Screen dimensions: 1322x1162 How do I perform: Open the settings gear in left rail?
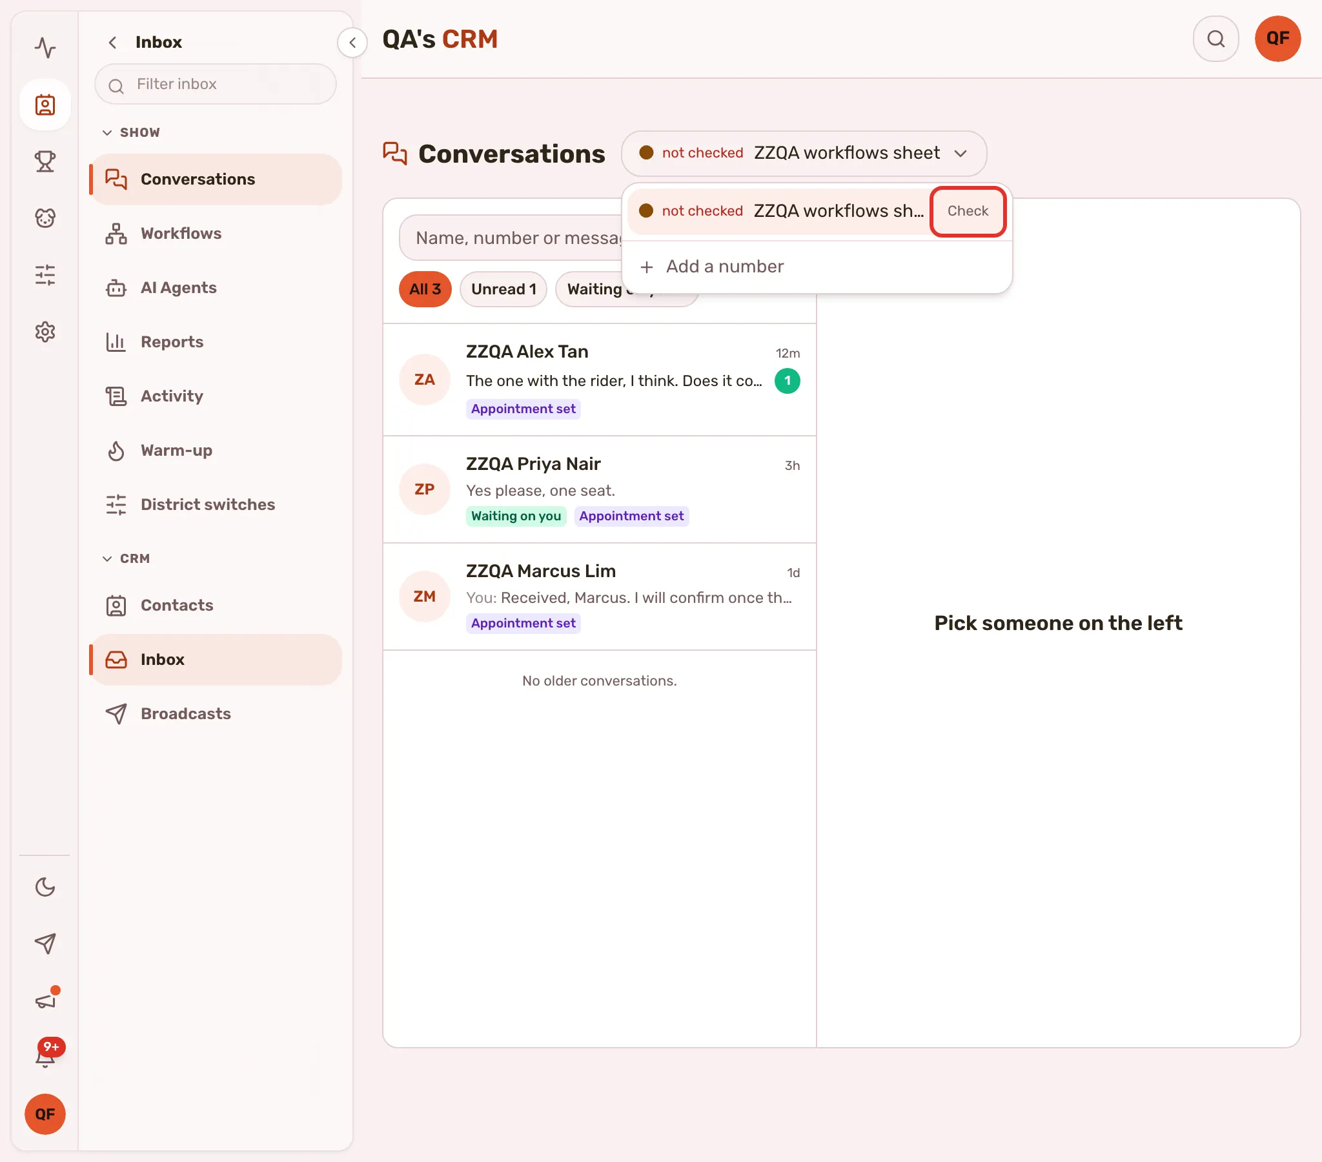(x=45, y=332)
